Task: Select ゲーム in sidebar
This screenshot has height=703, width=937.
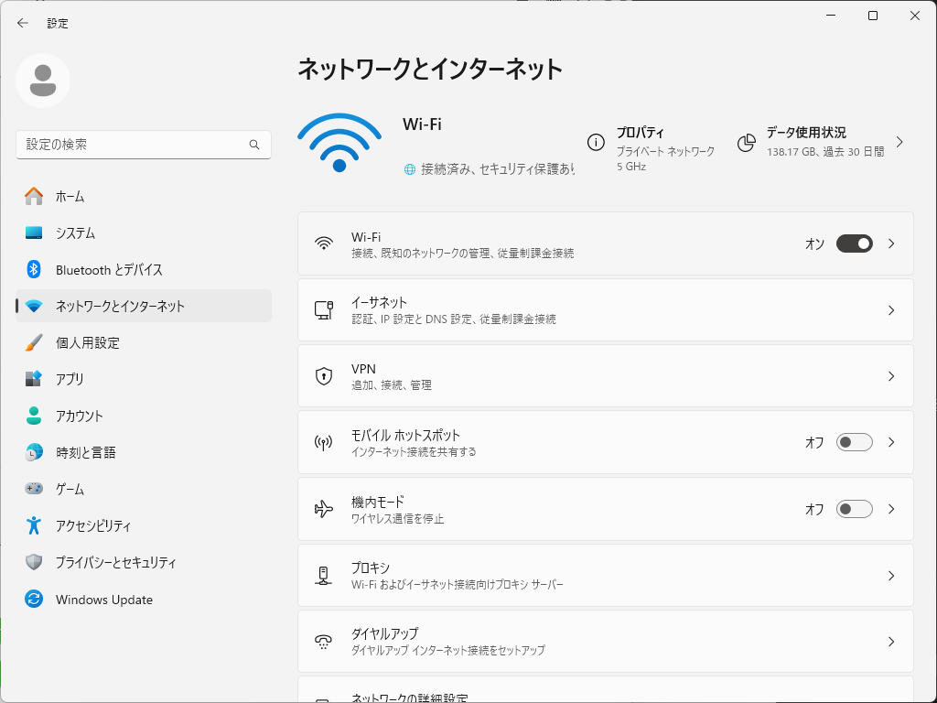Action: [x=144, y=489]
